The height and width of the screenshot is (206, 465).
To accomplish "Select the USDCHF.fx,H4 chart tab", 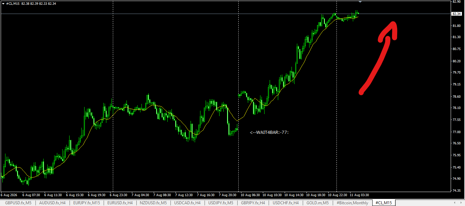I will coord(286,203).
